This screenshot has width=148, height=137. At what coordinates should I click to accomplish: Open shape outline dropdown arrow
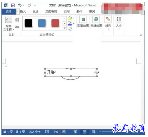(74, 23)
